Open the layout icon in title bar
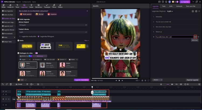The width and height of the screenshot is (202, 110). (x=159, y=2)
